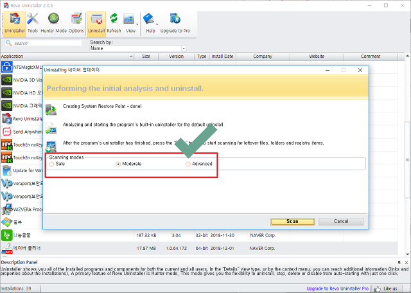Image resolution: width=411 pixels, height=293 pixels.
Task: Select the Advanced scanning mode
Action: (x=188, y=164)
